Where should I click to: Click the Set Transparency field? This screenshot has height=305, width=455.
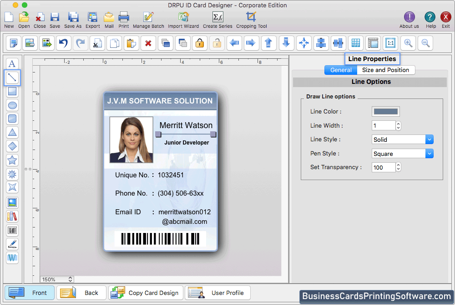click(384, 167)
